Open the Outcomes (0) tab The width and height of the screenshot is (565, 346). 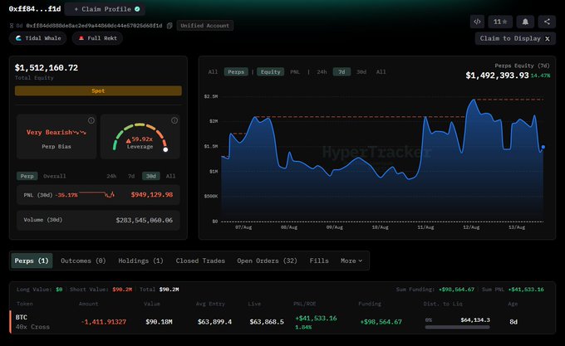coord(83,261)
